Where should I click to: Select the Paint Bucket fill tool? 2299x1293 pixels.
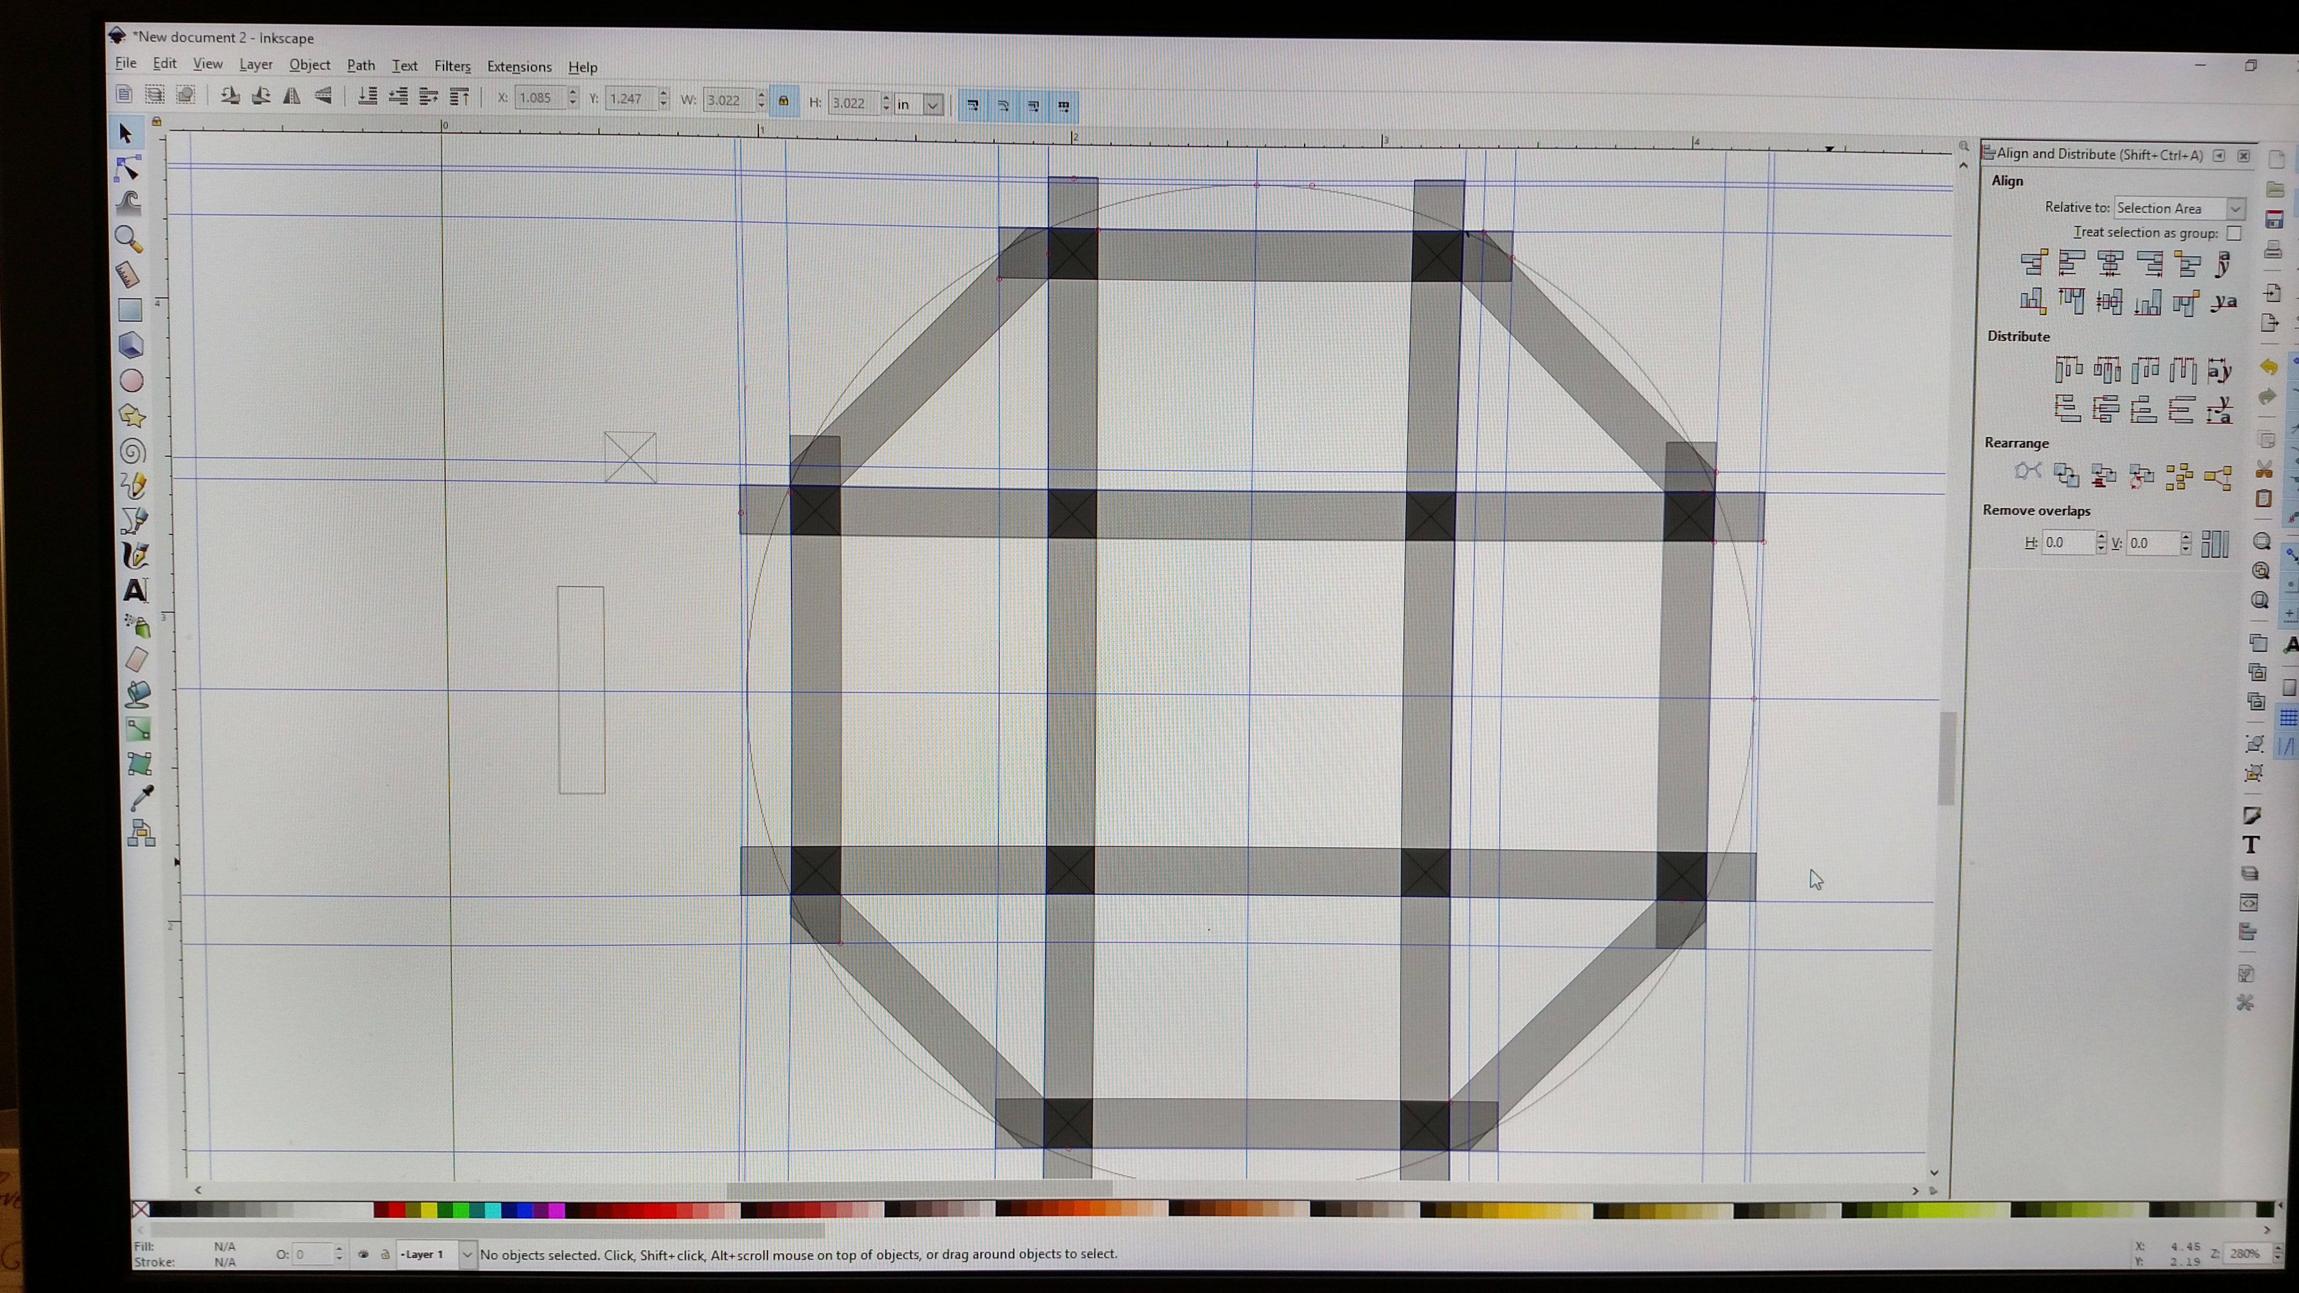(x=138, y=694)
